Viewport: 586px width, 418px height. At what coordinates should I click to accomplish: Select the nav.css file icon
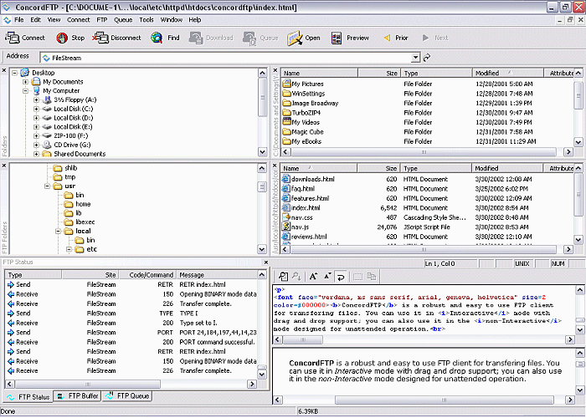(286, 217)
